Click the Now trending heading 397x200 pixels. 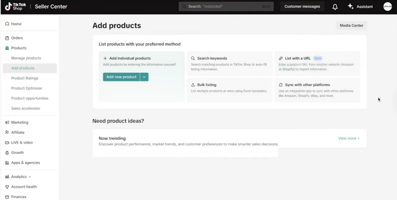(x=112, y=138)
